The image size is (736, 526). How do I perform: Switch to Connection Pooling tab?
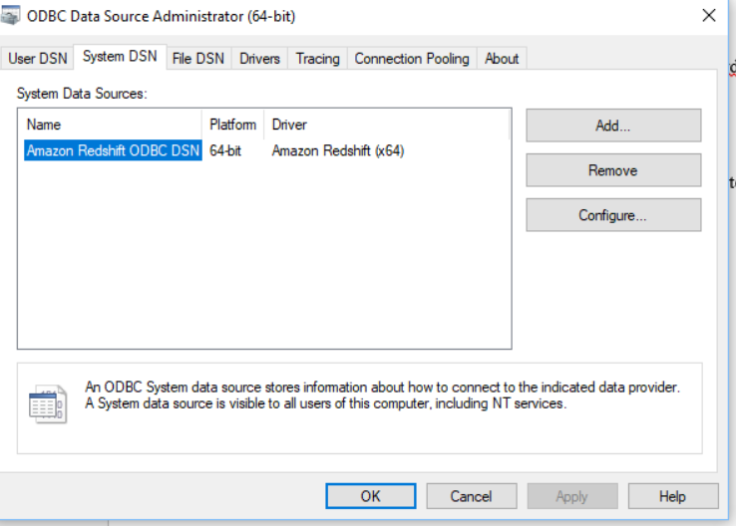pyautogui.click(x=412, y=59)
